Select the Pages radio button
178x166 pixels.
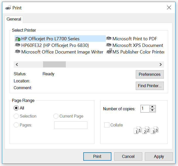[x=16, y=125]
